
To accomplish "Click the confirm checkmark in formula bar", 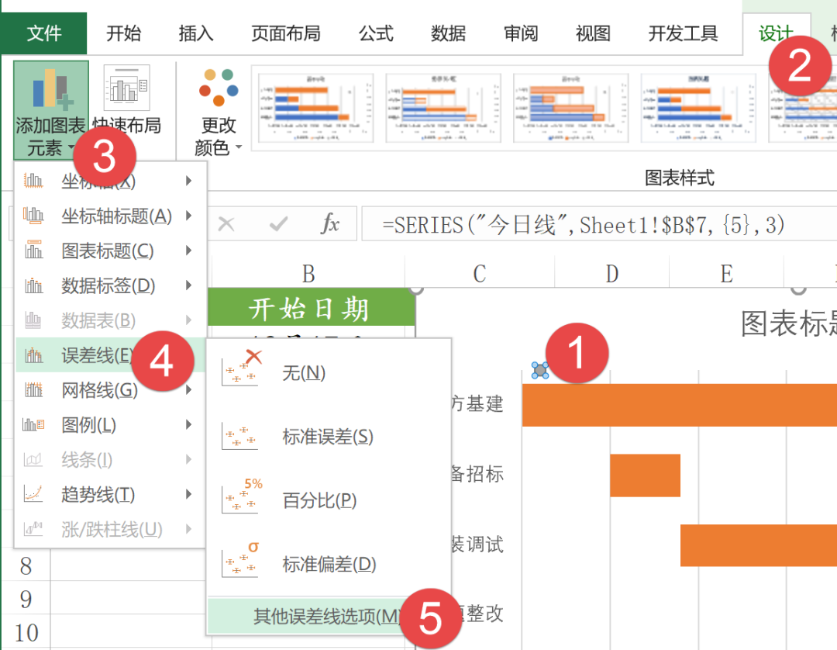I will pyautogui.click(x=275, y=224).
